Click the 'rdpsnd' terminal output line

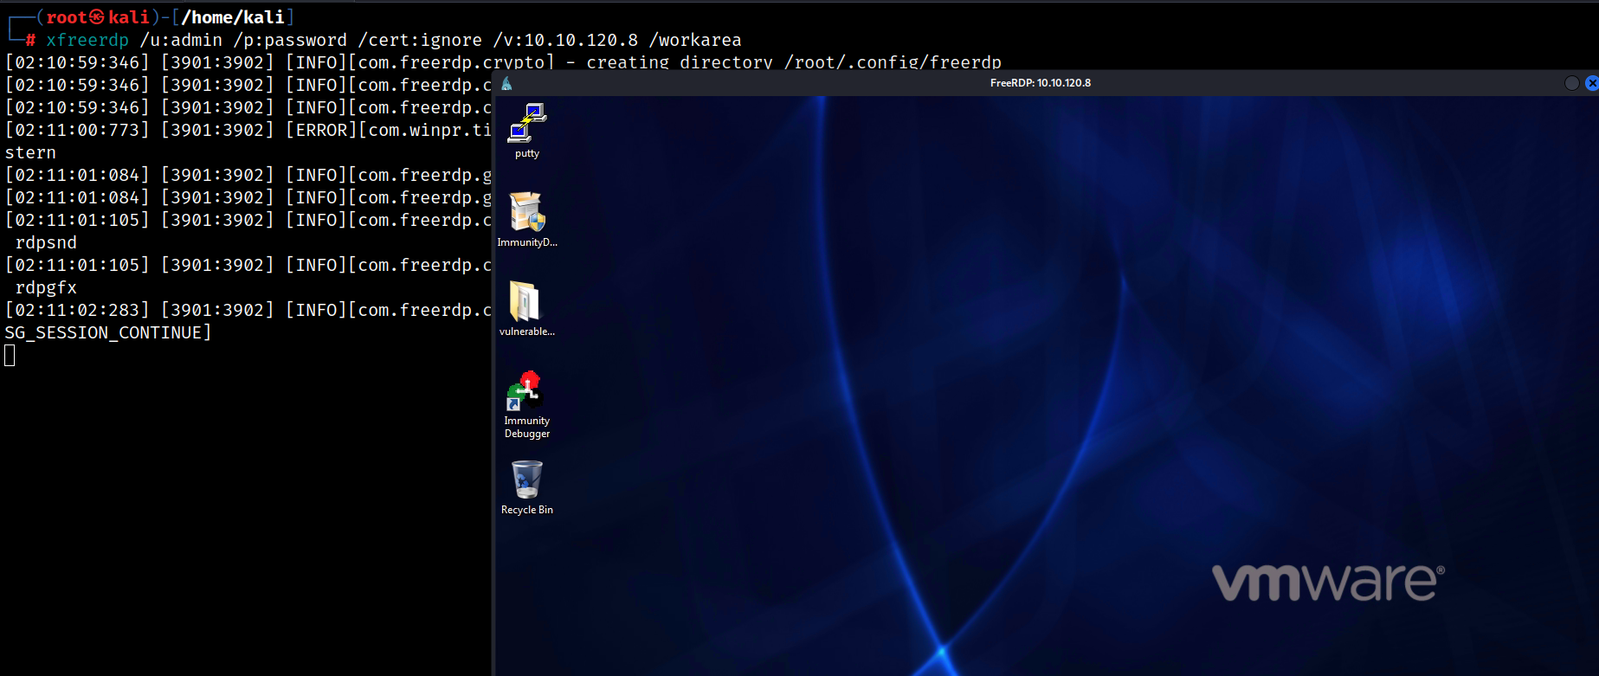coord(46,242)
